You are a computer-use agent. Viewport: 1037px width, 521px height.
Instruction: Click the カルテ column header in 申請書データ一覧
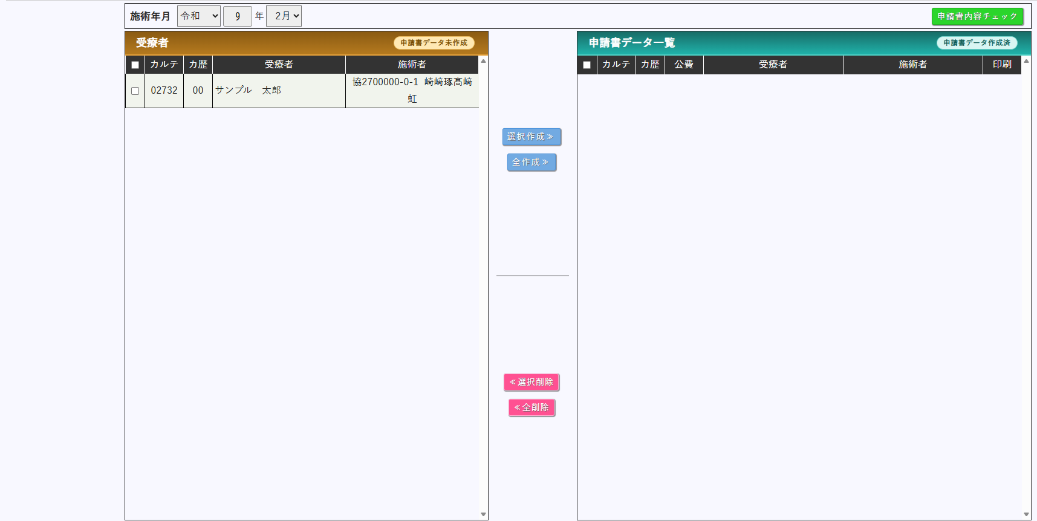[616, 65]
